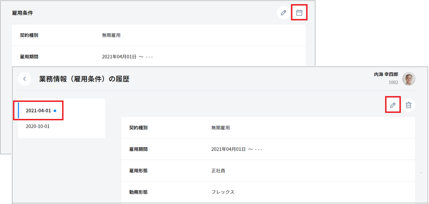Click the 正社員 value text

coord(218,171)
